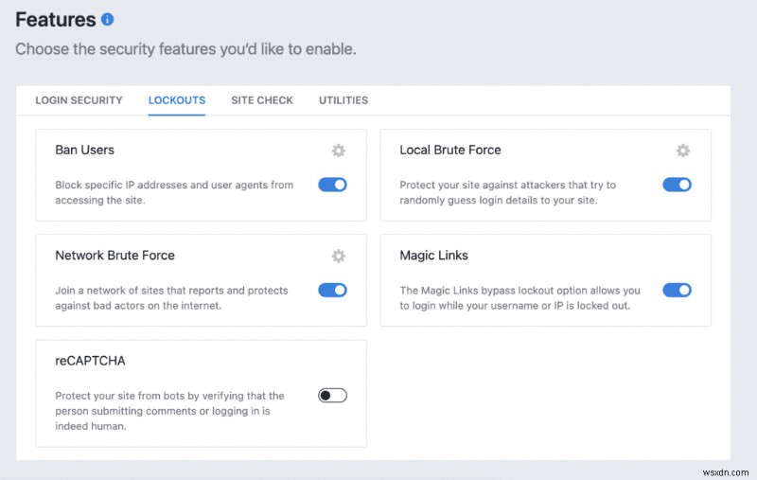Click the Magic Links card title
Image resolution: width=757 pixels, height=480 pixels.
433,255
